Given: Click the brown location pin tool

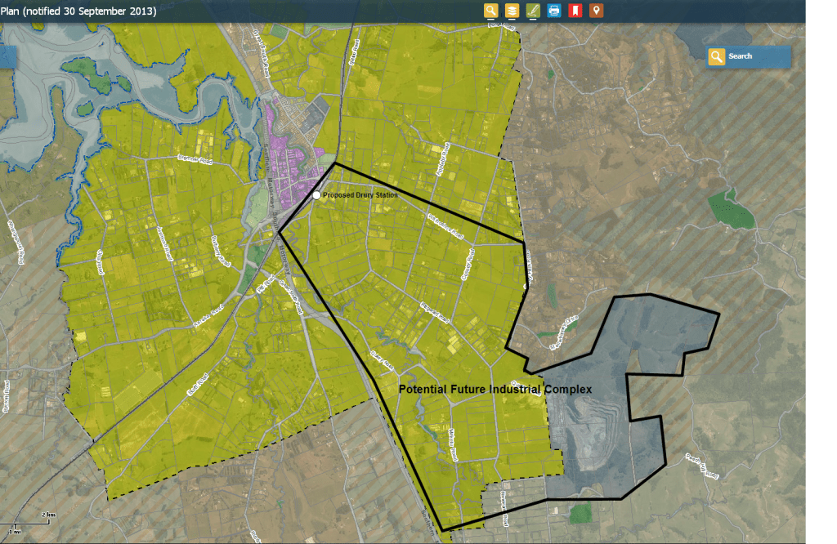Looking at the screenshot, I should pos(597,11).
